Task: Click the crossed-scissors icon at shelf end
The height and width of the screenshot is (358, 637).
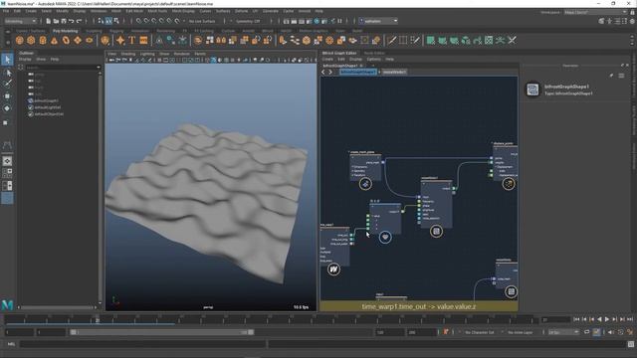Action: [512, 40]
